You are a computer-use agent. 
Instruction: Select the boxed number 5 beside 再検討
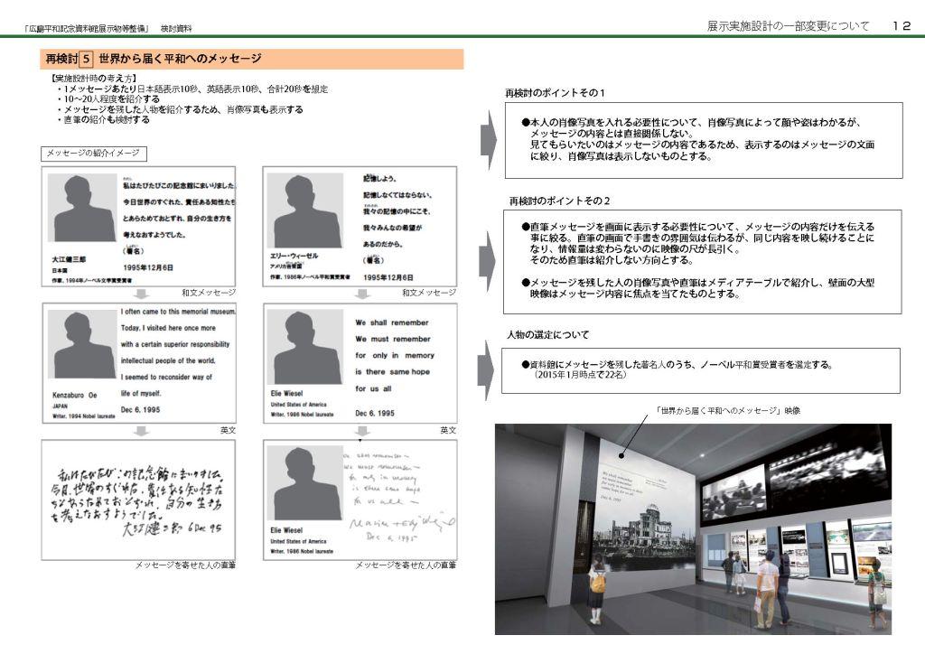86,59
